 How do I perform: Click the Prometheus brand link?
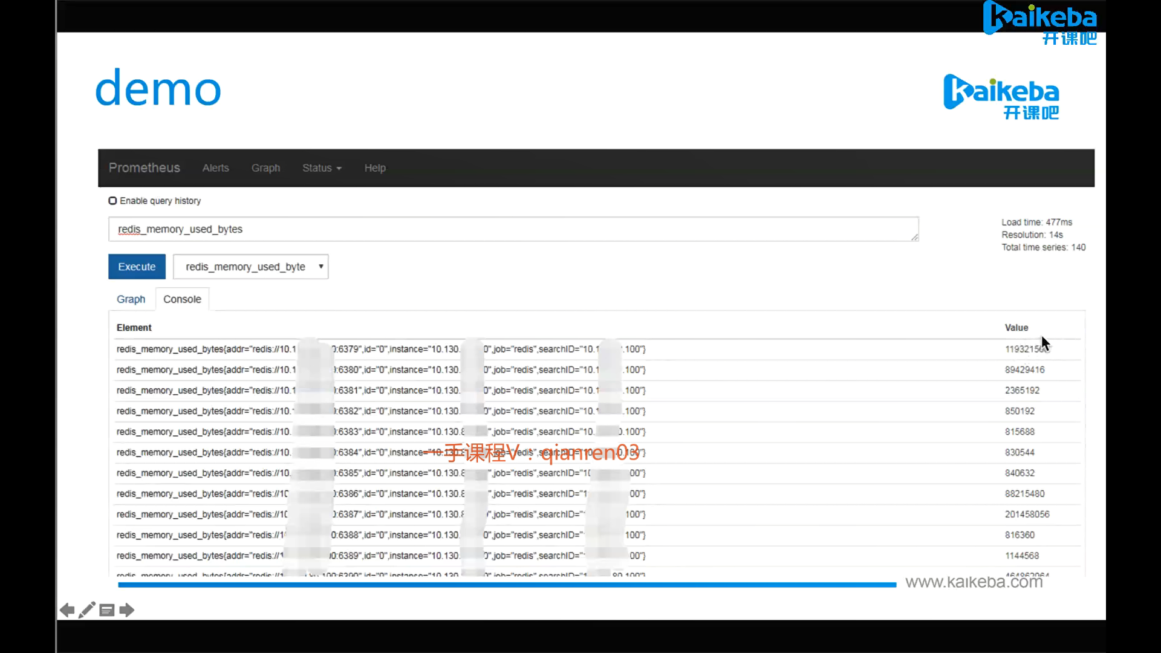[x=144, y=167]
